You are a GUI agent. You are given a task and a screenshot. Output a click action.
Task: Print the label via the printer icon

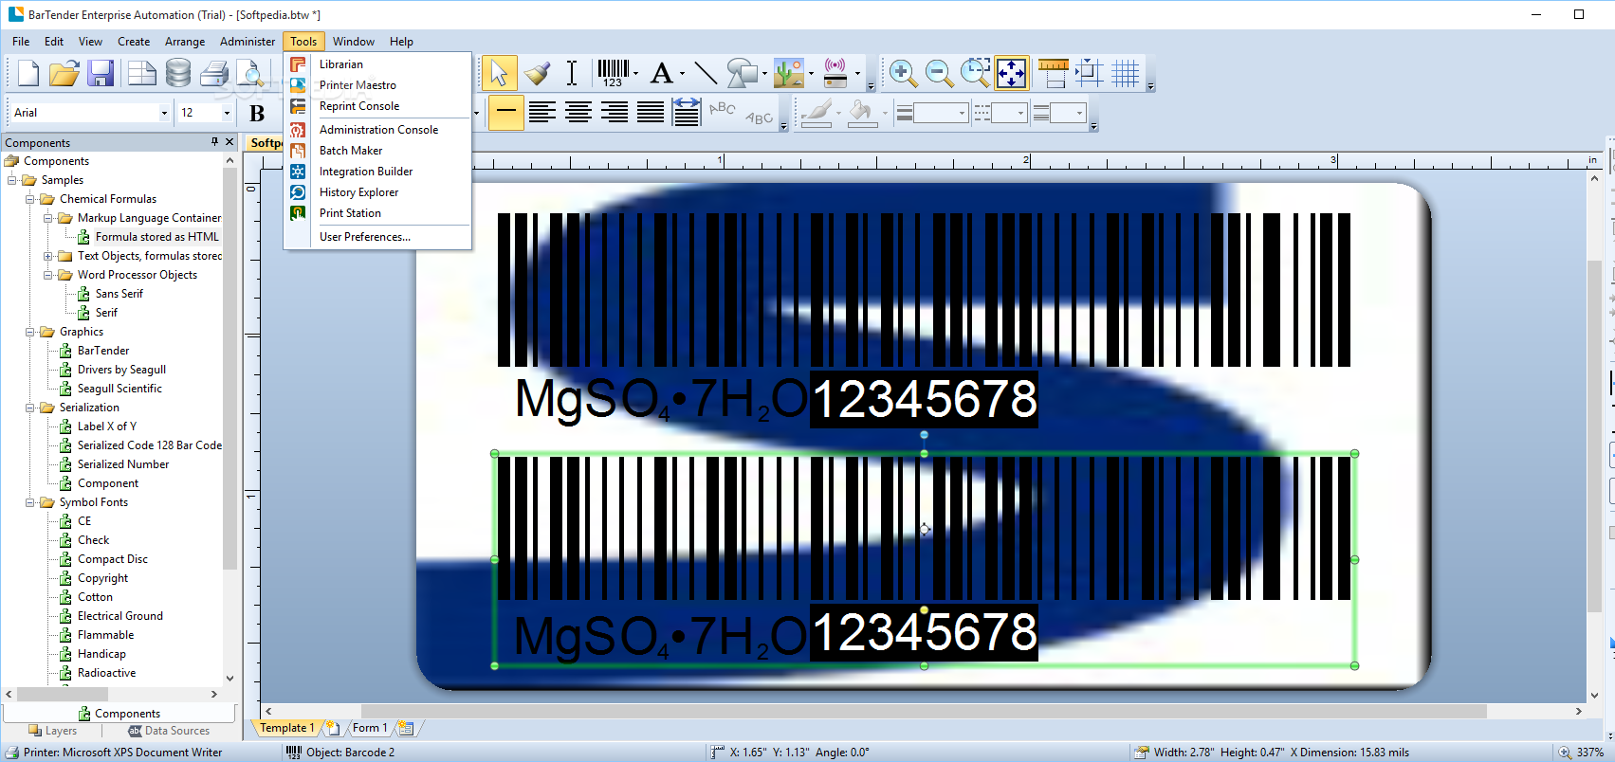tap(214, 73)
